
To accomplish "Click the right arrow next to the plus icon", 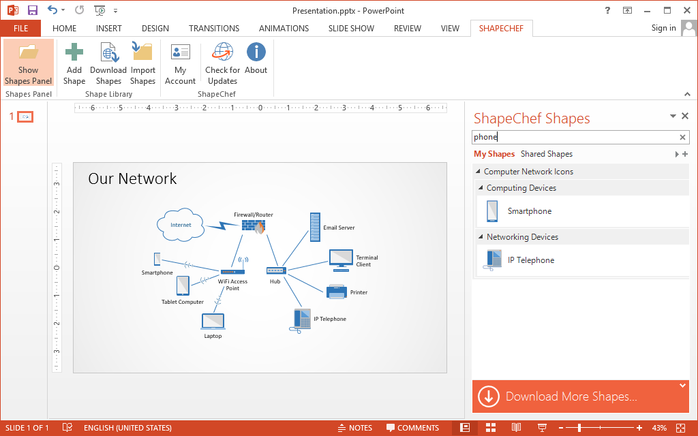I will coord(677,155).
